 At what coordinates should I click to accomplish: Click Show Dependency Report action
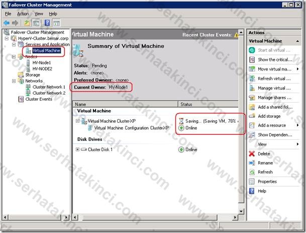[274, 135]
